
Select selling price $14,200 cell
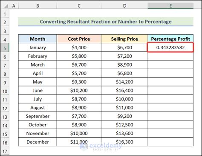click(x=124, y=82)
